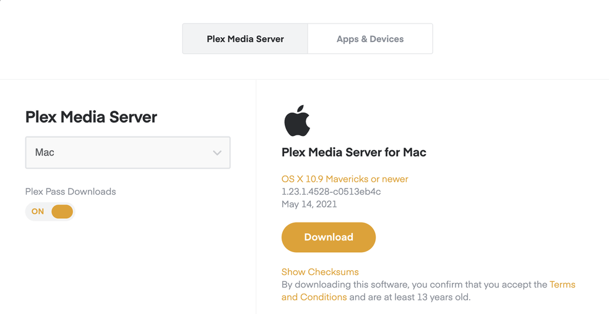Disable the Plex Pass Downloads switch
Image resolution: width=609 pixels, height=314 pixels.
pos(50,211)
